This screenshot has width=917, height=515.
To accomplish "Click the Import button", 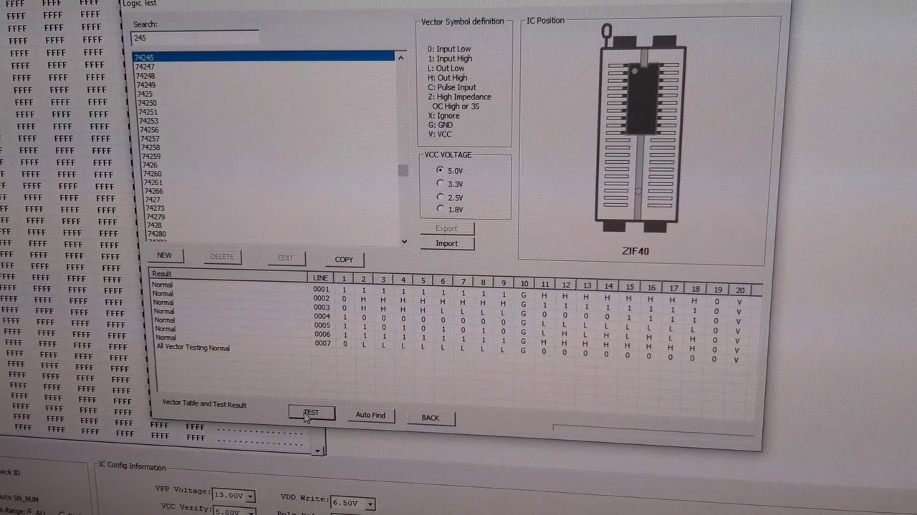I will click(x=446, y=244).
